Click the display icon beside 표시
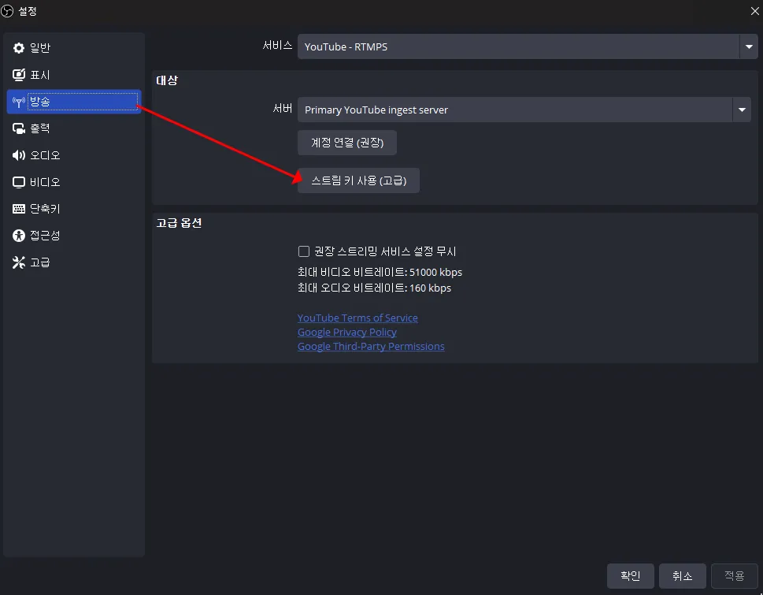Viewport: 763px width, 595px height. click(x=18, y=75)
